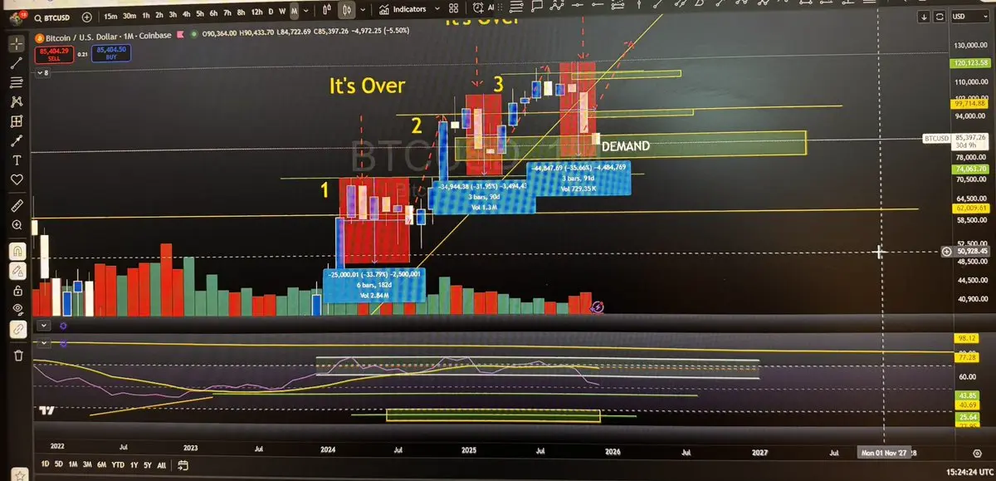Select the crosshair cursor tool
This screenshot has width=996, height=481.
pyautogui.click(x=17, y=43)
